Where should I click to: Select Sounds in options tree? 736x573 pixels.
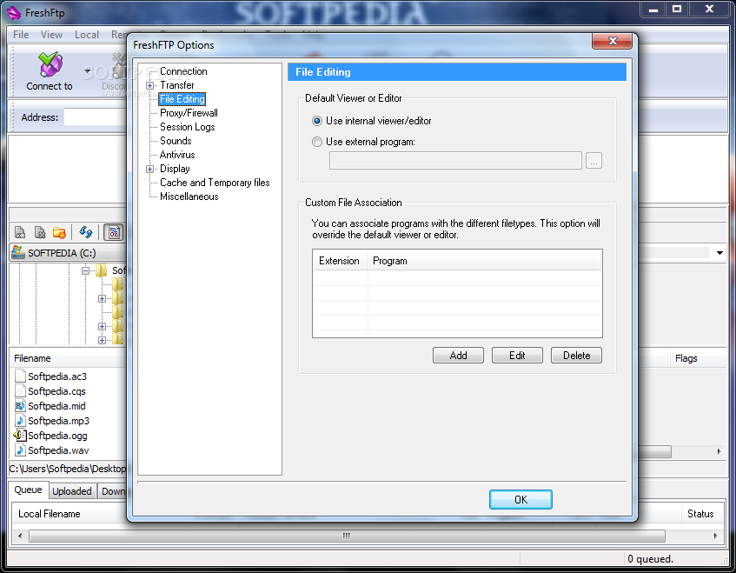tap(176, 141)
